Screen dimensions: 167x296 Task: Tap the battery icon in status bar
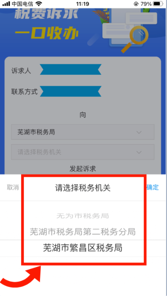point(158,3)
